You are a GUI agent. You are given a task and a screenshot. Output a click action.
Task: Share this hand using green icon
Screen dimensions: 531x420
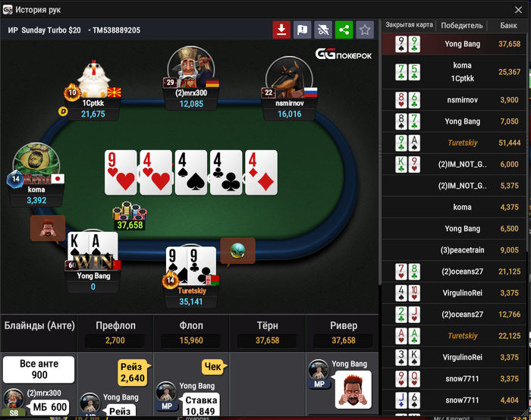pyautogui.click(x=344, y=30)
